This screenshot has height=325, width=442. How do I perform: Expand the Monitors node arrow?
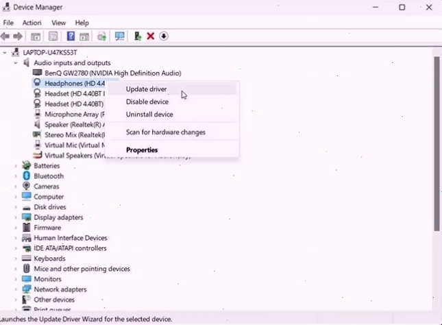(16, 279)
